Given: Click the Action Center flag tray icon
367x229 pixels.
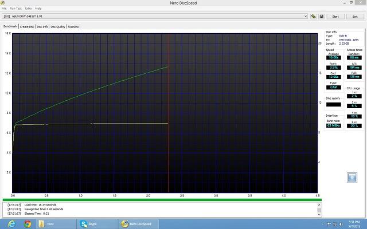Looking at the screenshot, I should [329, 224].
